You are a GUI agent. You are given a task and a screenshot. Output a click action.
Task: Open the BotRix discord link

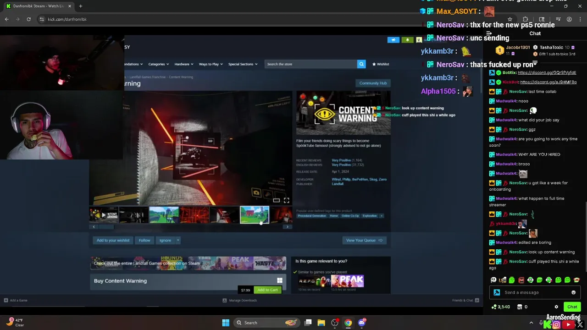(547, 72)
